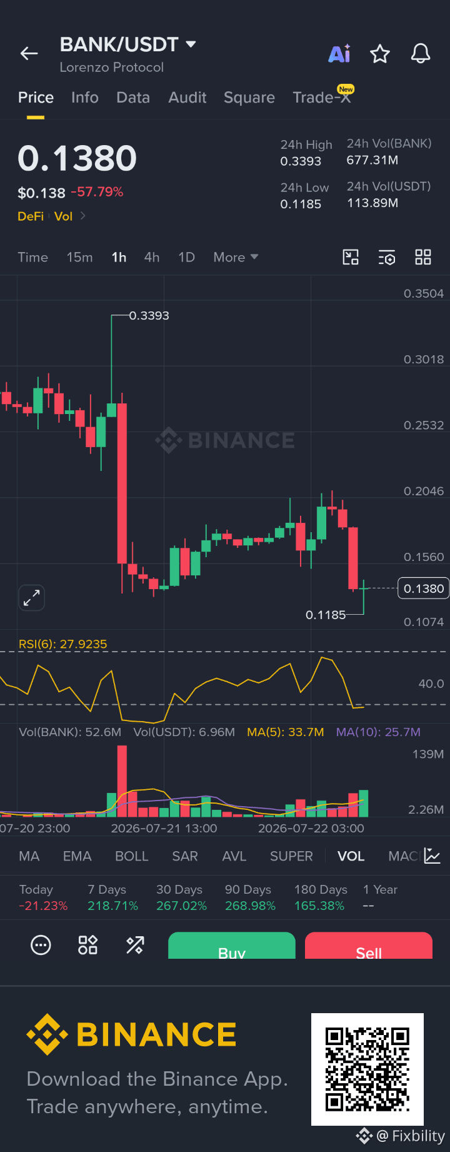Expand the More timeframes dropdown

coord(236,257)
